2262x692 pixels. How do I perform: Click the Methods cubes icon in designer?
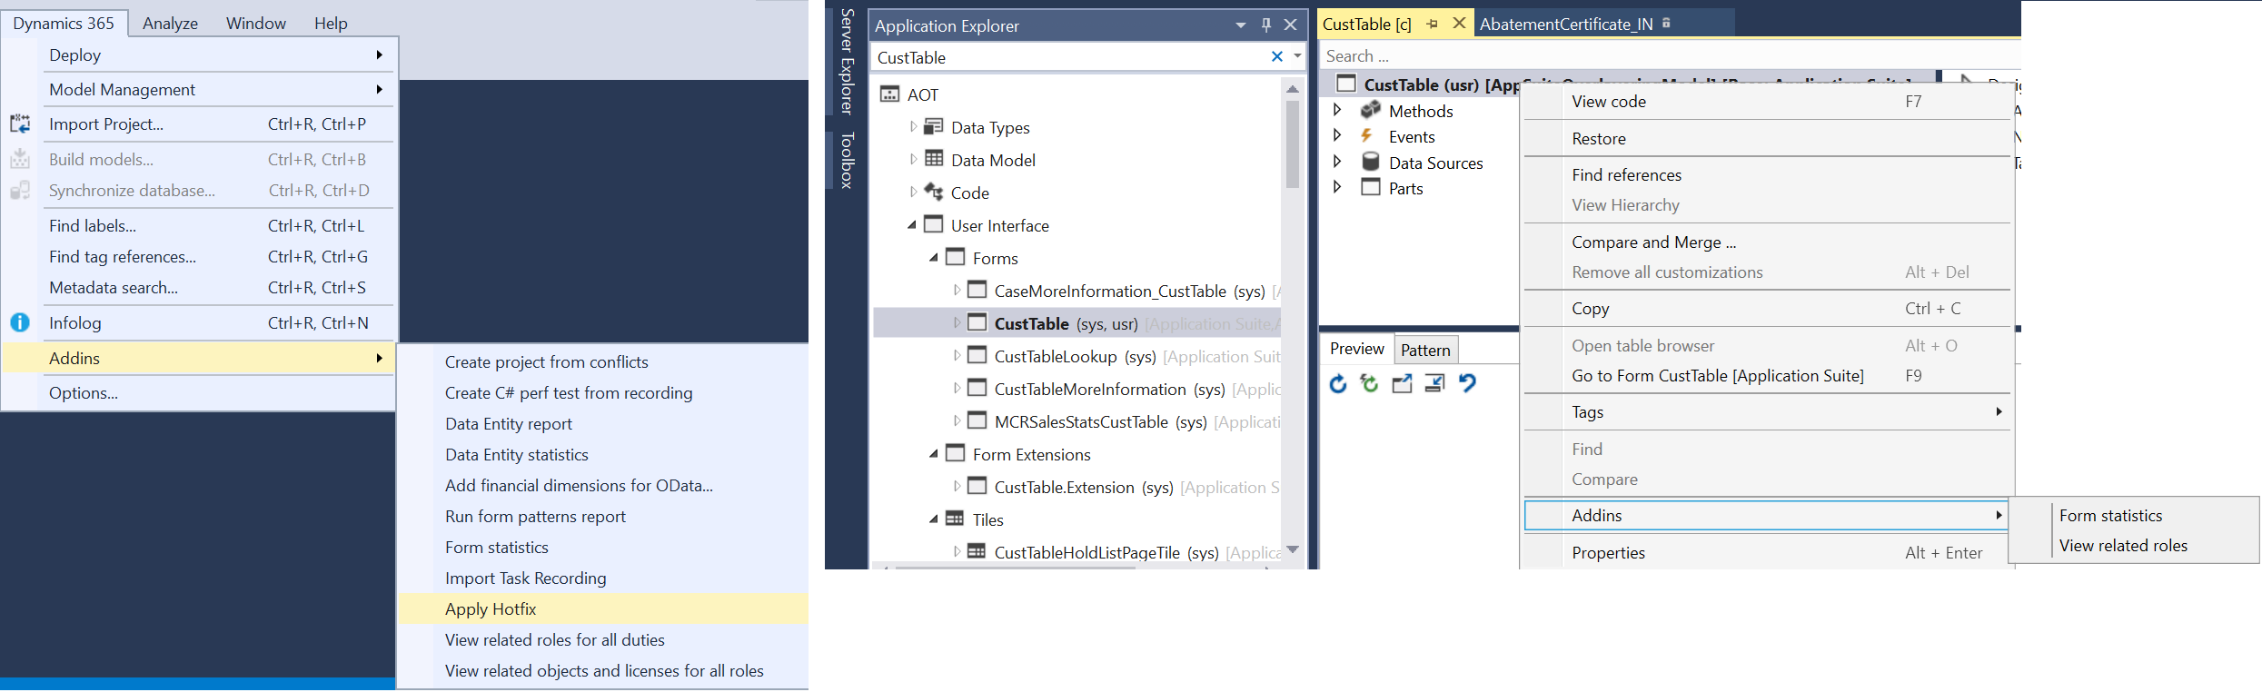coord(1371,110)
